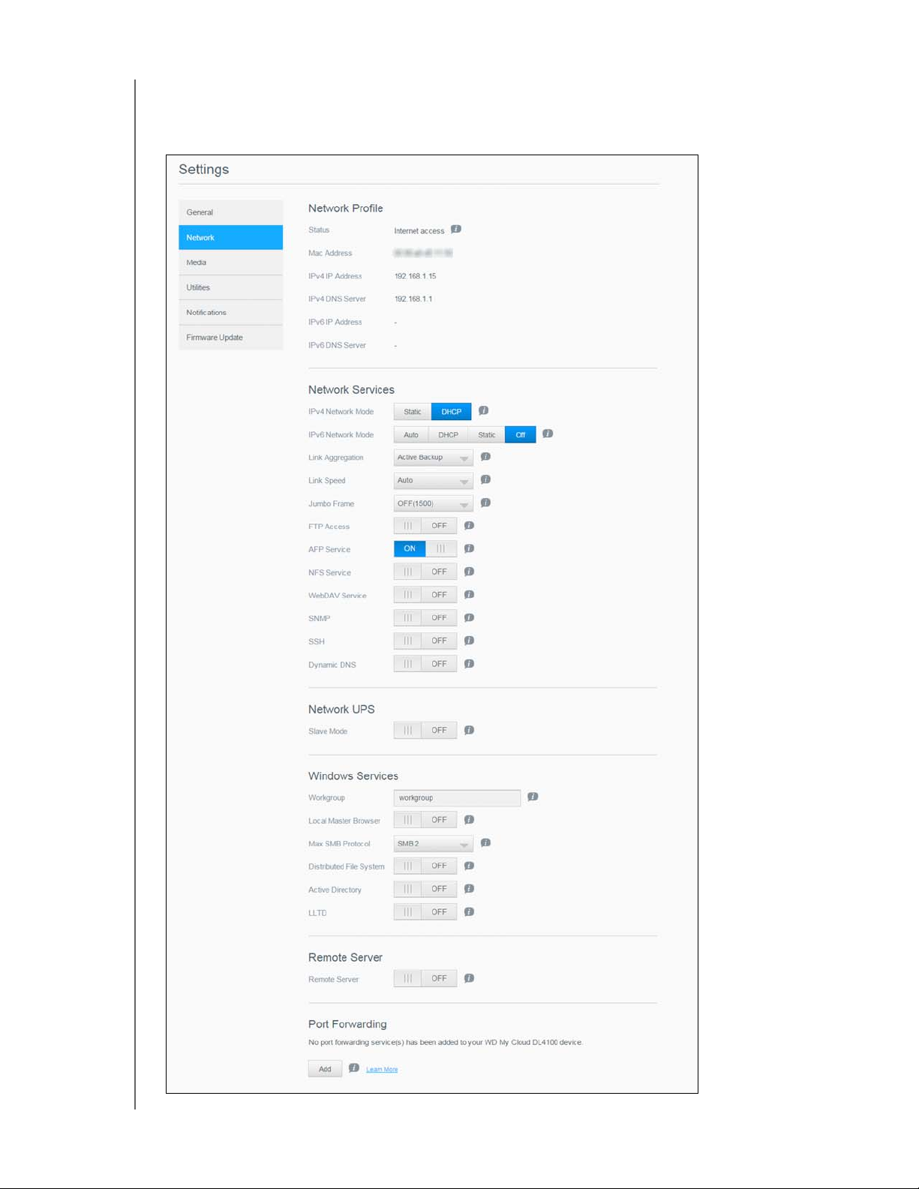Click the FTP Access info icon

[469, 526]
